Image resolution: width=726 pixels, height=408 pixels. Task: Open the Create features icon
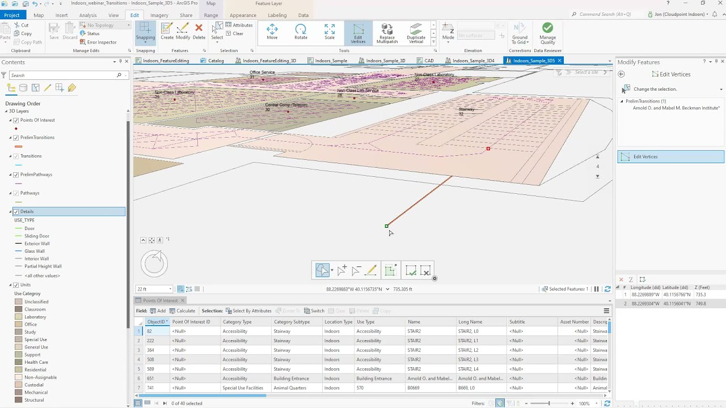click(x=167, y=32)
